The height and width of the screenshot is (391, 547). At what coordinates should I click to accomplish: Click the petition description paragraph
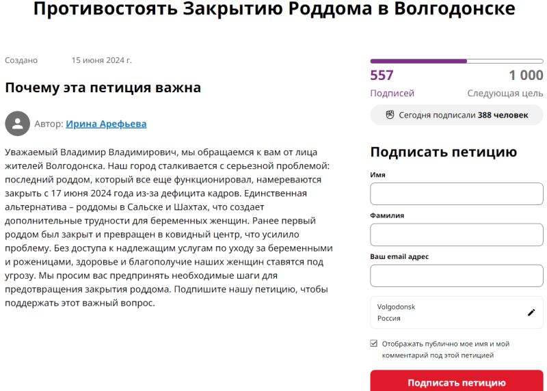click(169, 228)
